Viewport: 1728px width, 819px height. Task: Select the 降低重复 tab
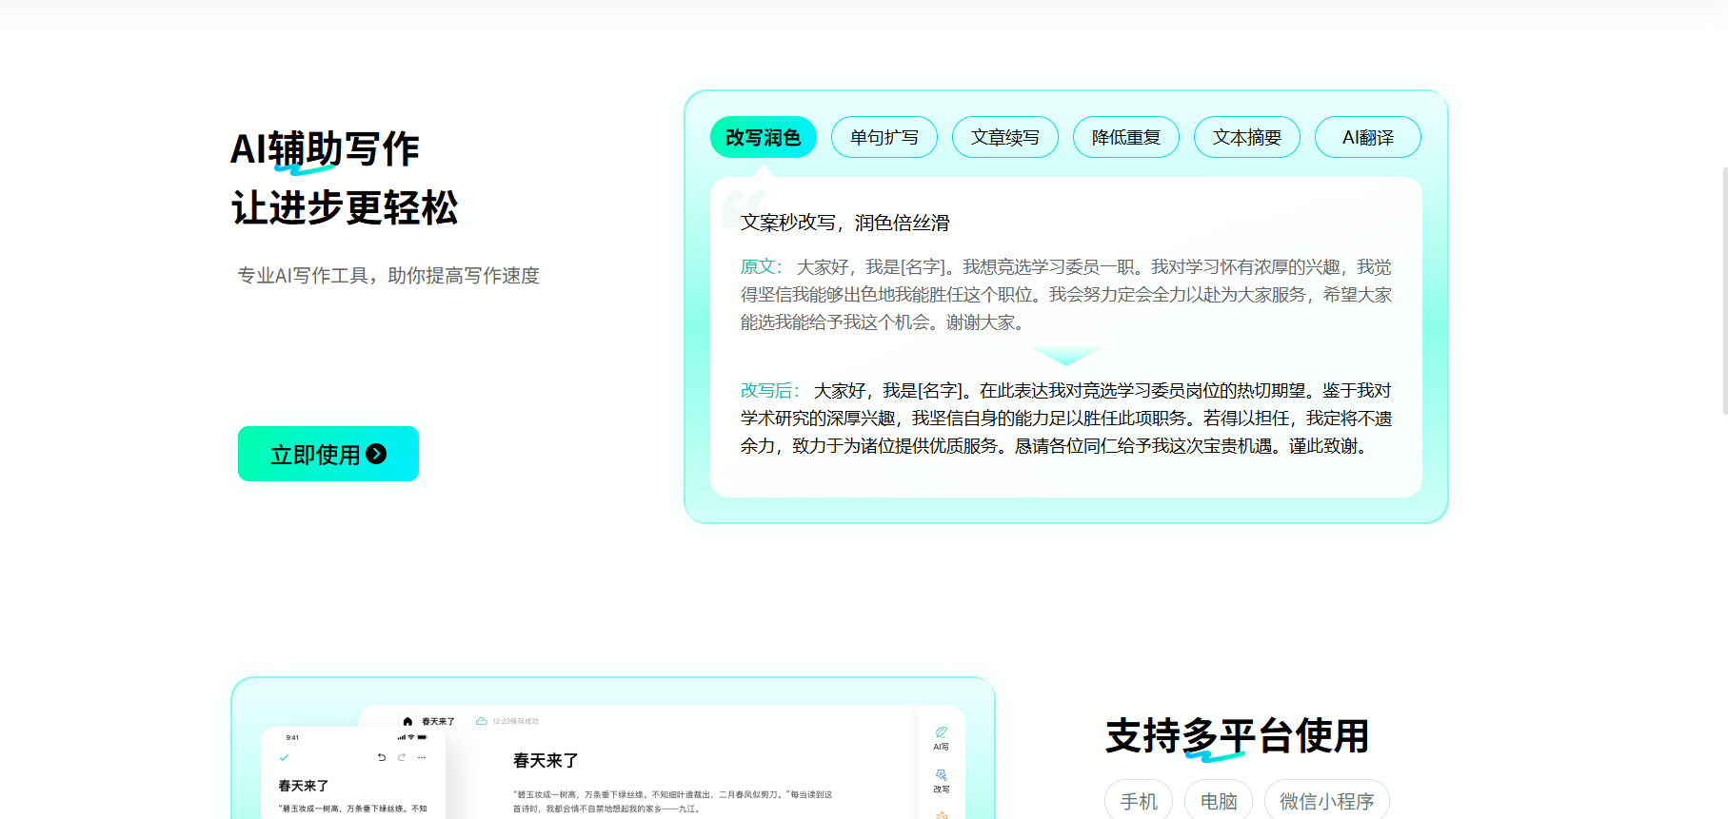(1125, 137)
